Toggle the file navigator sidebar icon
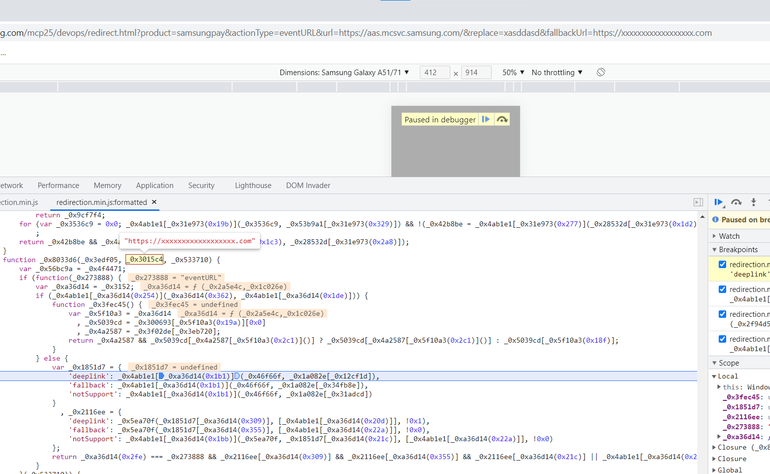The image size is (770, 474). (698, 202)
